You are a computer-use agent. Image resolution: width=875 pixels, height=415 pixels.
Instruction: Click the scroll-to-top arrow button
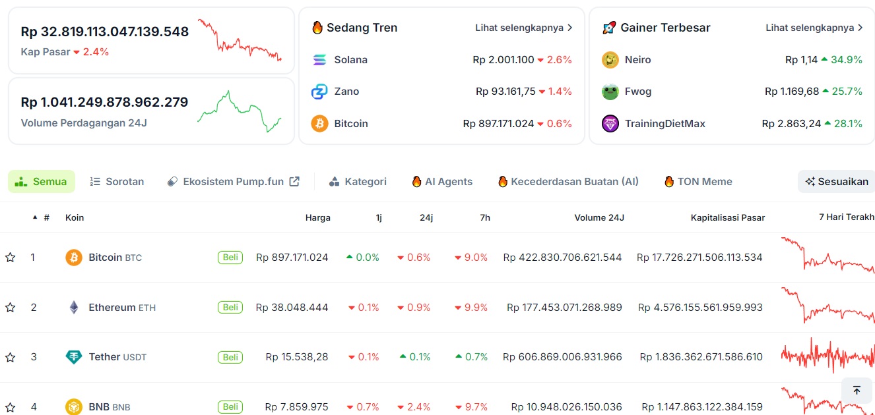click(857, 391)
